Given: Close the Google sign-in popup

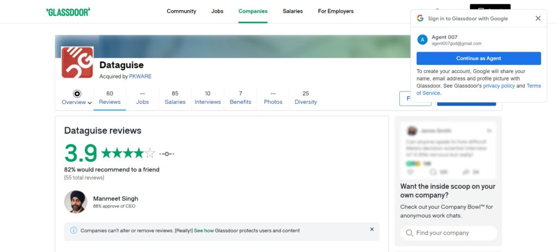Looking at the screenshot, I should [538, 19].
